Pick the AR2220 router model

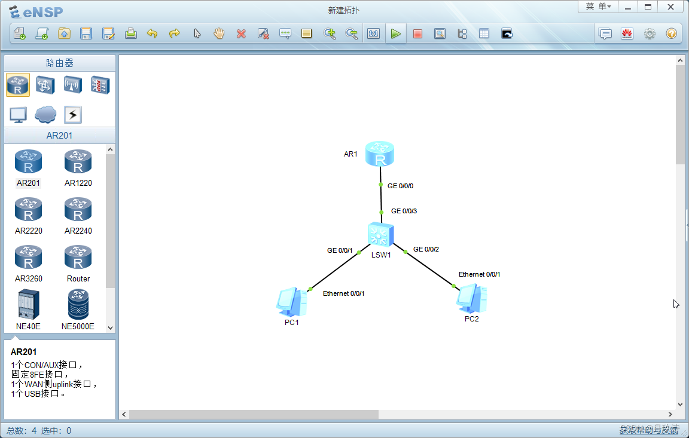click(29, 216)
